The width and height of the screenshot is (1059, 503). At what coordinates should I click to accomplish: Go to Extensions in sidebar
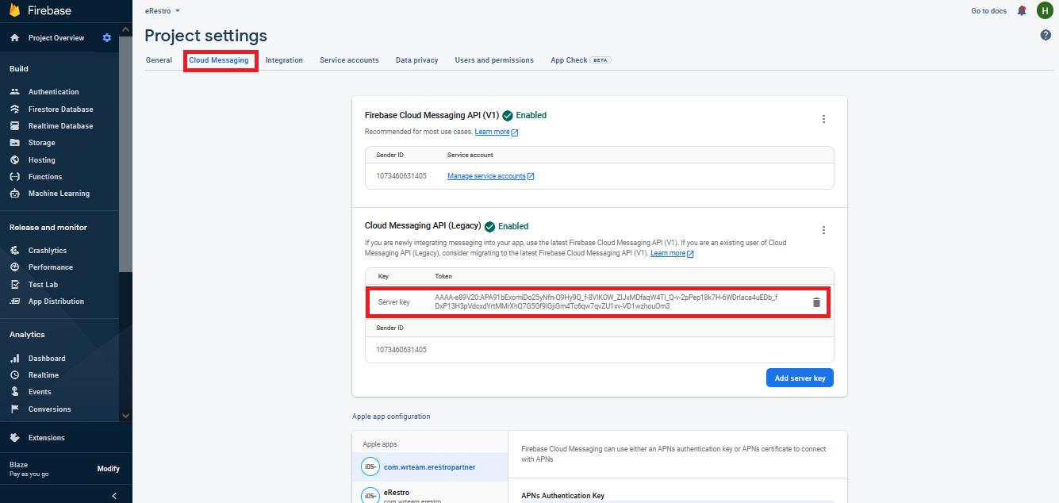coord(46,438)
